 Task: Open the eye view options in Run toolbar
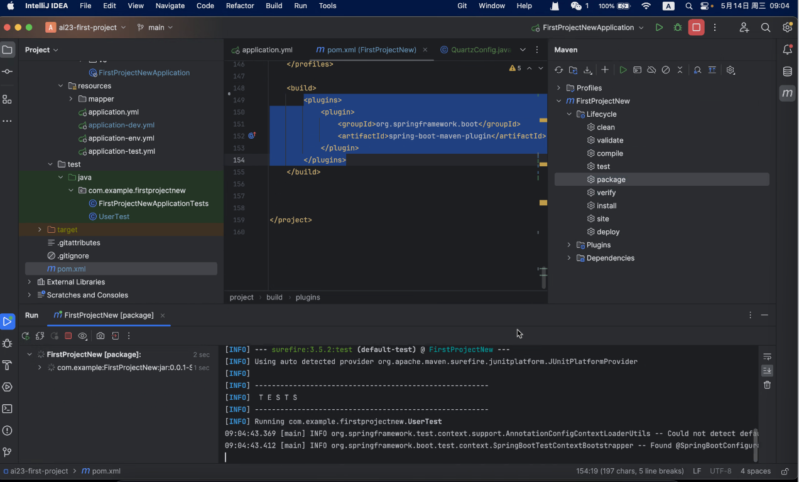[82, 336]
